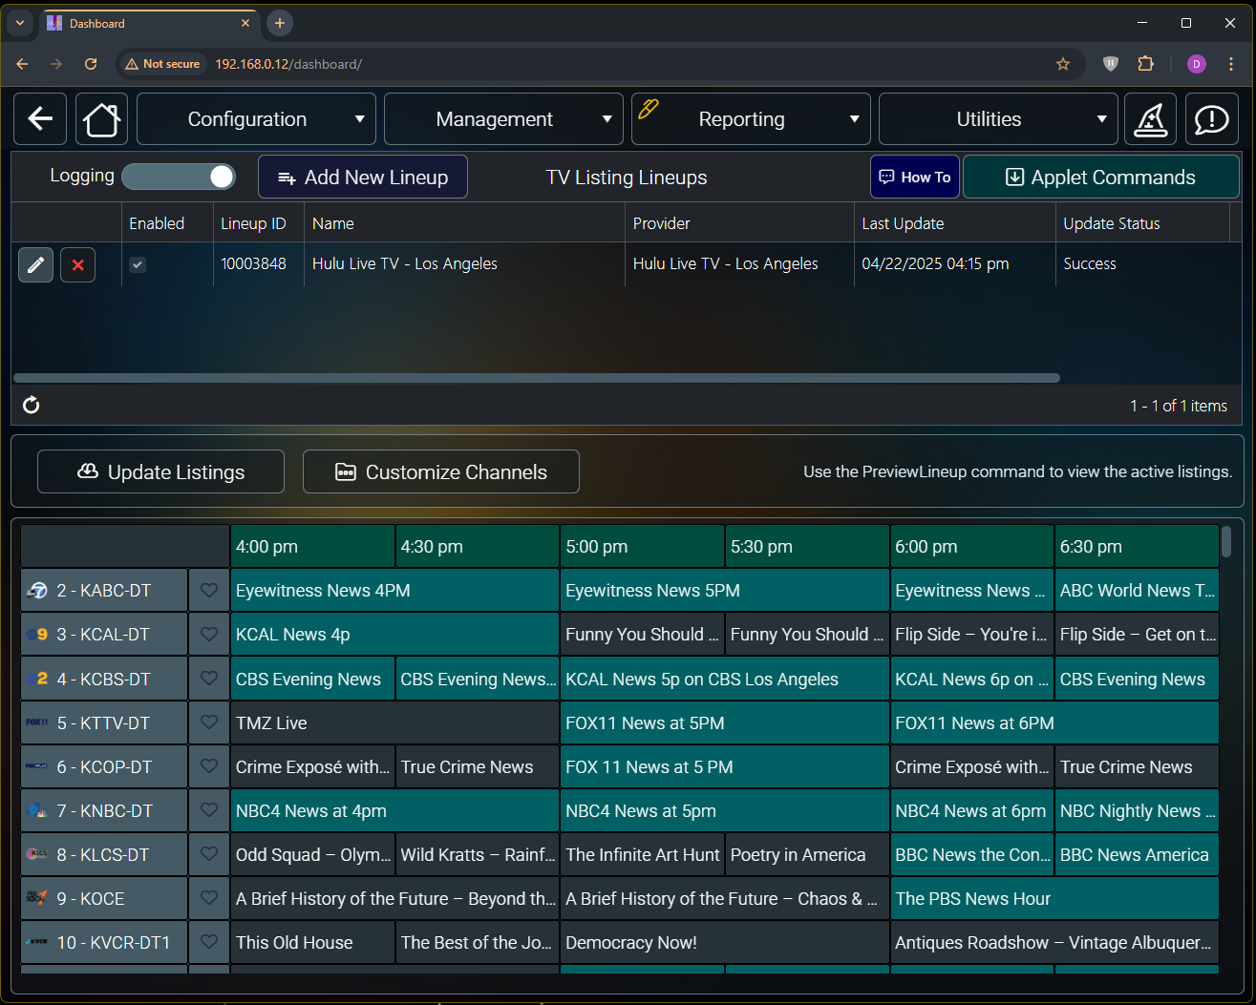Image resolution: width=1256 pixels, height=1005 pixels.
Task: Go to dashboard home icon
Action: (101, 119)
